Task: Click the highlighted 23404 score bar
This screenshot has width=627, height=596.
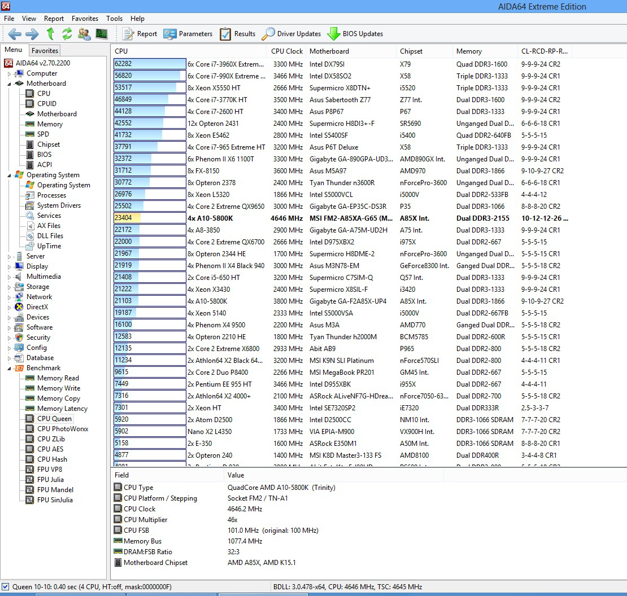Action: point(150,218)
